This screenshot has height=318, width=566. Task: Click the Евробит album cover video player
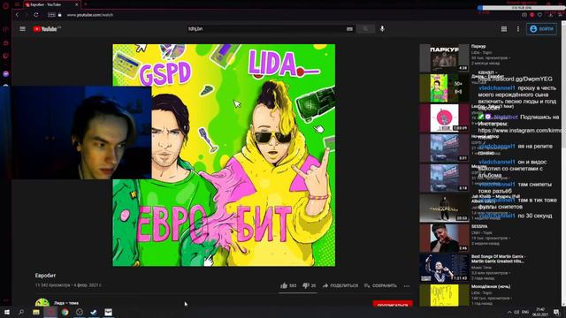(224, 155)
